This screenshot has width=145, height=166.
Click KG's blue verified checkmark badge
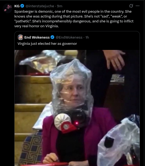click(x=22, y=6)
